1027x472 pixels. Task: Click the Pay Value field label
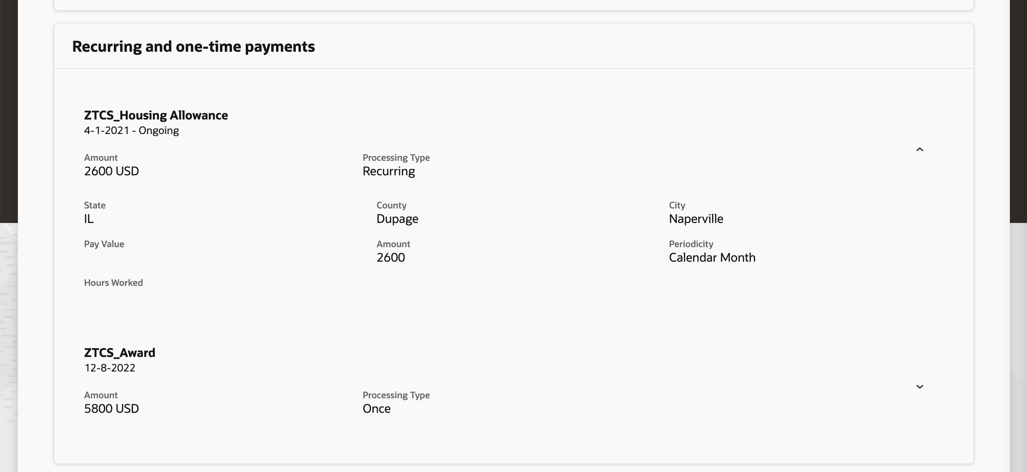coord(104,244)
